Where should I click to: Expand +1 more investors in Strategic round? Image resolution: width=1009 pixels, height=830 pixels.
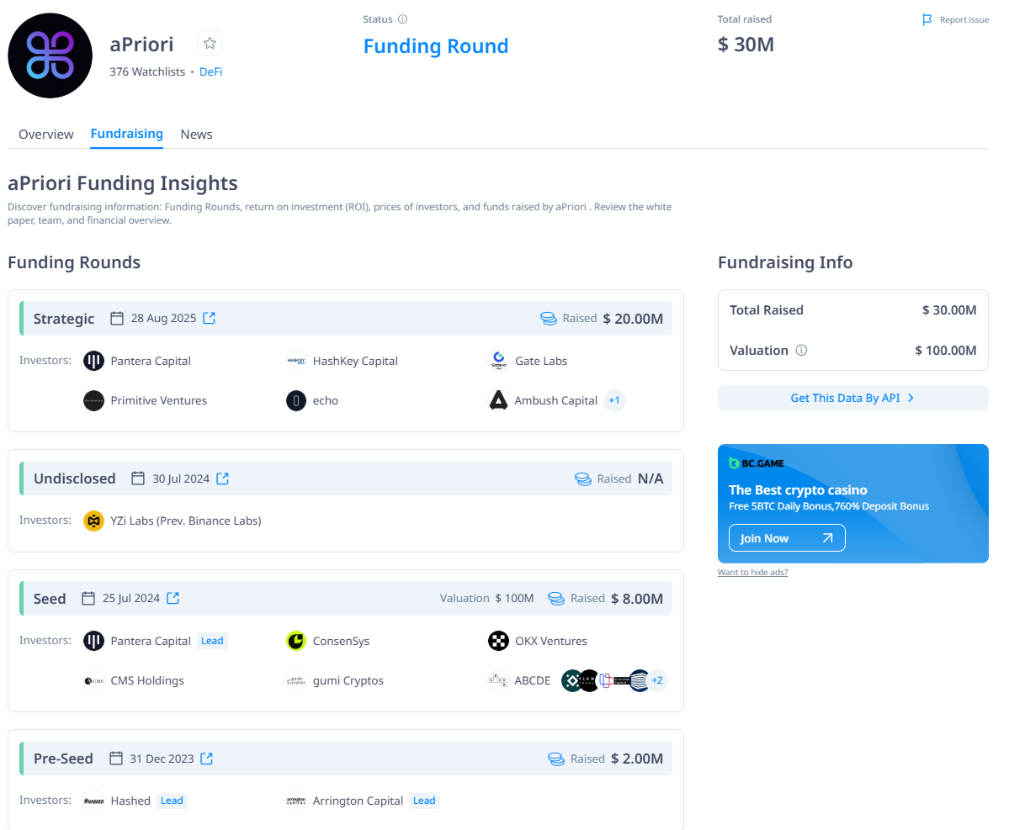coord(614,400)
